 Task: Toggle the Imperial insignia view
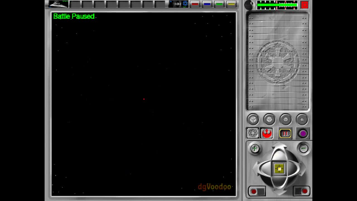pos(252,133)
